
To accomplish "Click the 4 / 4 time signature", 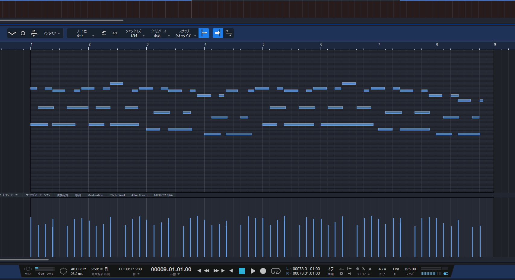I will (x=382, y=269).
